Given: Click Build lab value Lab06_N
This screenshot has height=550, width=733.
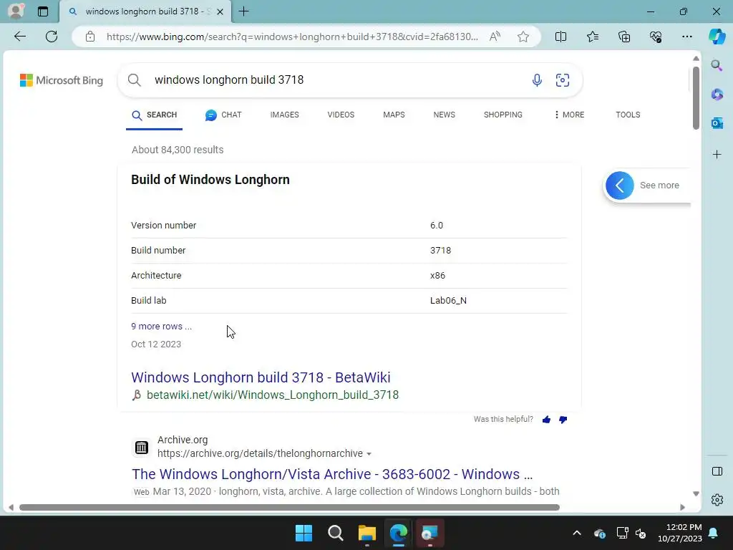Looking at the screenshot, I should (x=448, y=301).
